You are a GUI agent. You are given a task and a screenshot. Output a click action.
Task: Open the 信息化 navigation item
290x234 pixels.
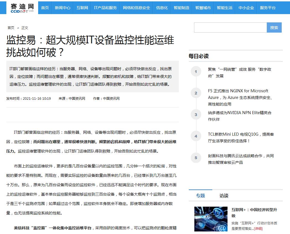click(162, 8)
